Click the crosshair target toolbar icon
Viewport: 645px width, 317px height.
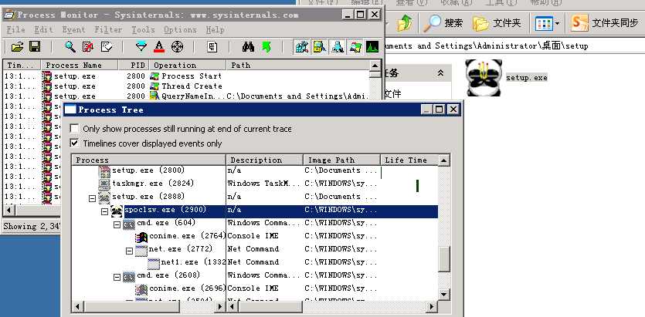178,47
